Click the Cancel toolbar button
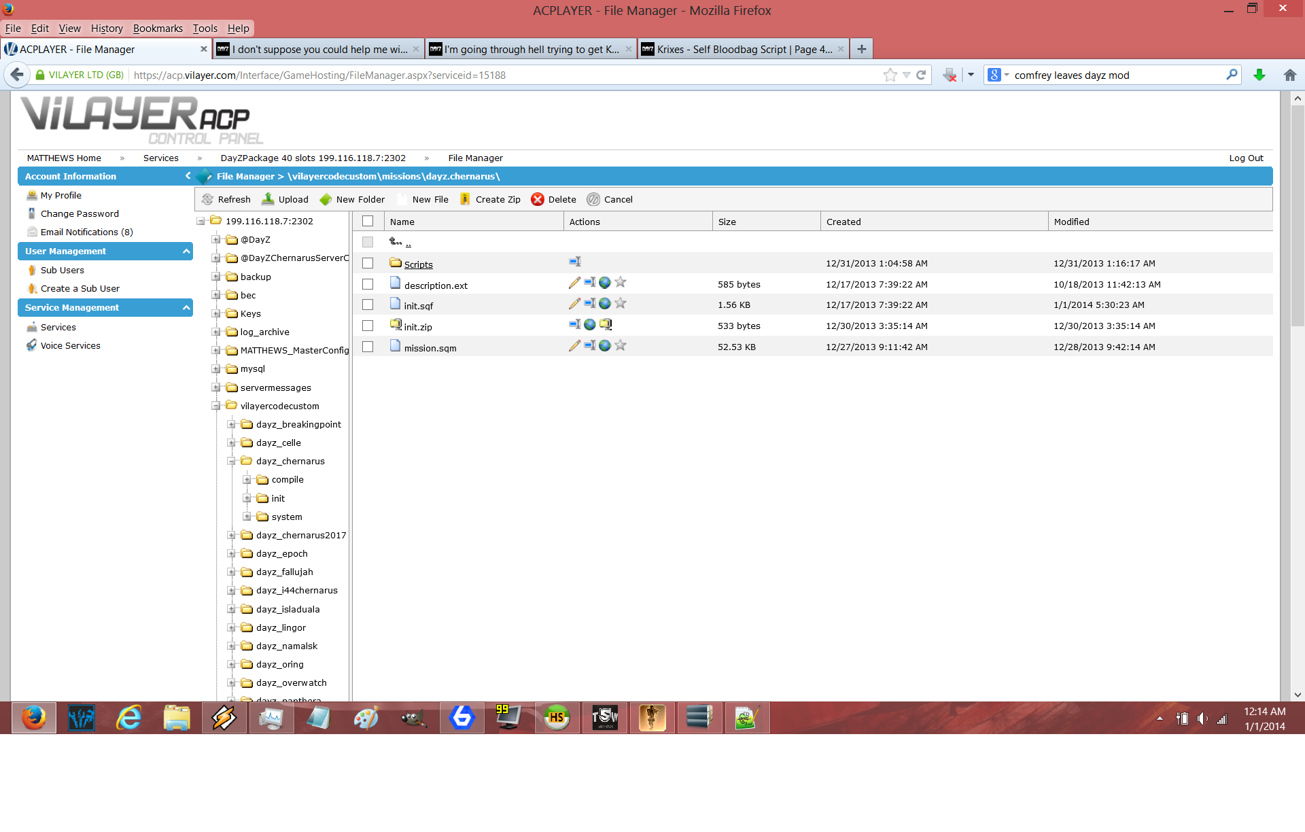The height and width of the screenshot is (832, 1305). [x=610, y=199]
